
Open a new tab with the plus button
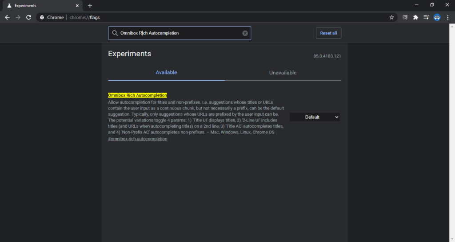tap(90, 5)
